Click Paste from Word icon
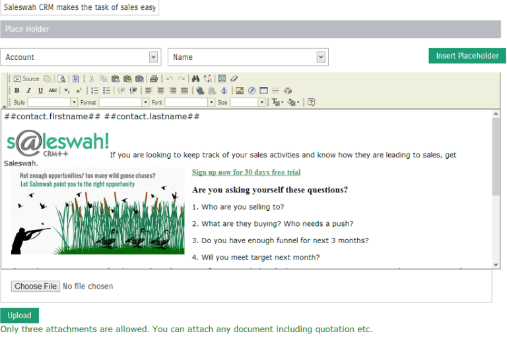 [x=139, y=78]
